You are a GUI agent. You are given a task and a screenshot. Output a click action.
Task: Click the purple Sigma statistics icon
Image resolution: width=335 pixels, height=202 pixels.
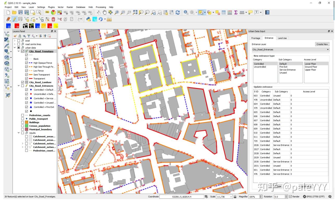(x=236, y=12)
